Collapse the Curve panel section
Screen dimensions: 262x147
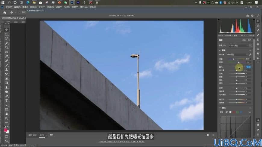pos(220,108)
